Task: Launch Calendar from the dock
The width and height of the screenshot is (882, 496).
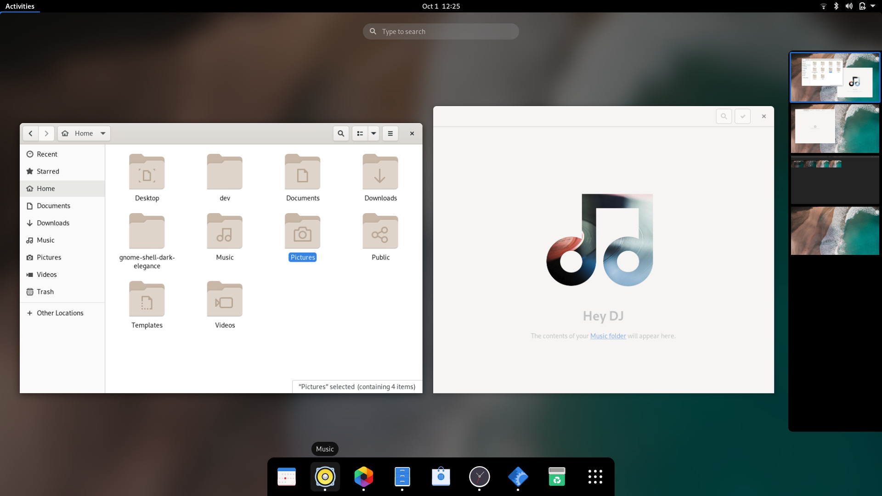Action: tap(287, 477)
